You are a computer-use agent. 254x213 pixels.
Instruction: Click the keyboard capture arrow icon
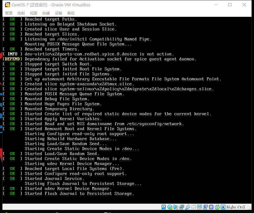[223, 207]
